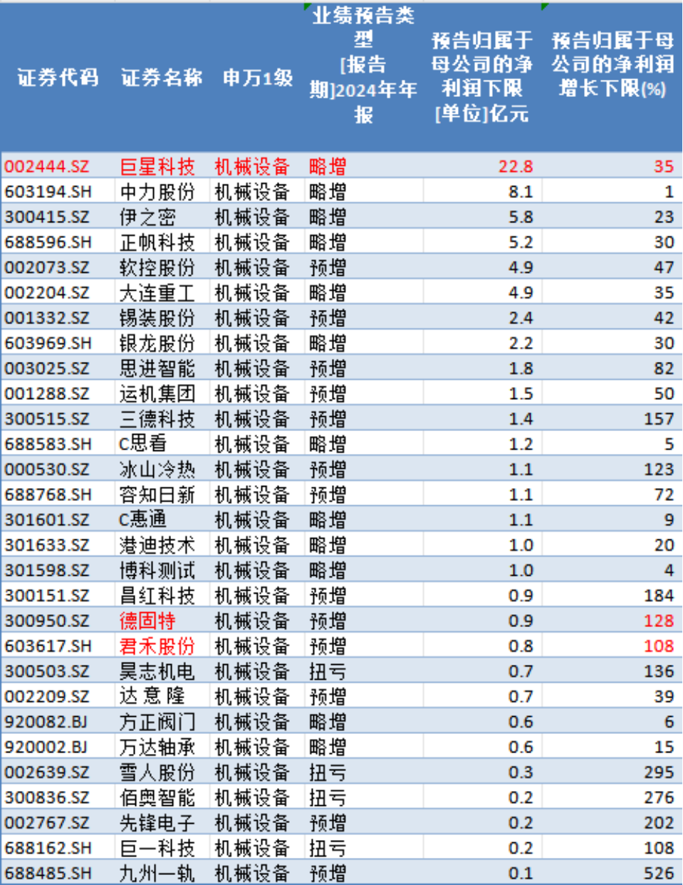Click code 688596.SH
The height and width of the screenshot is (885, 683).
pyautogui.click(x=48, y=242)
